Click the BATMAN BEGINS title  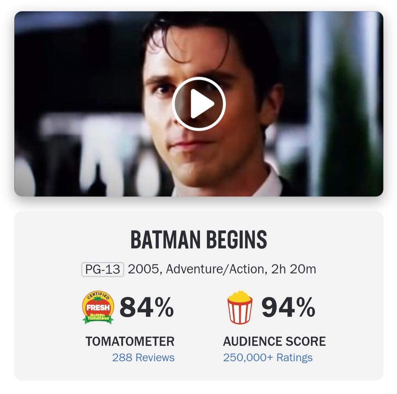pos(198,239)
